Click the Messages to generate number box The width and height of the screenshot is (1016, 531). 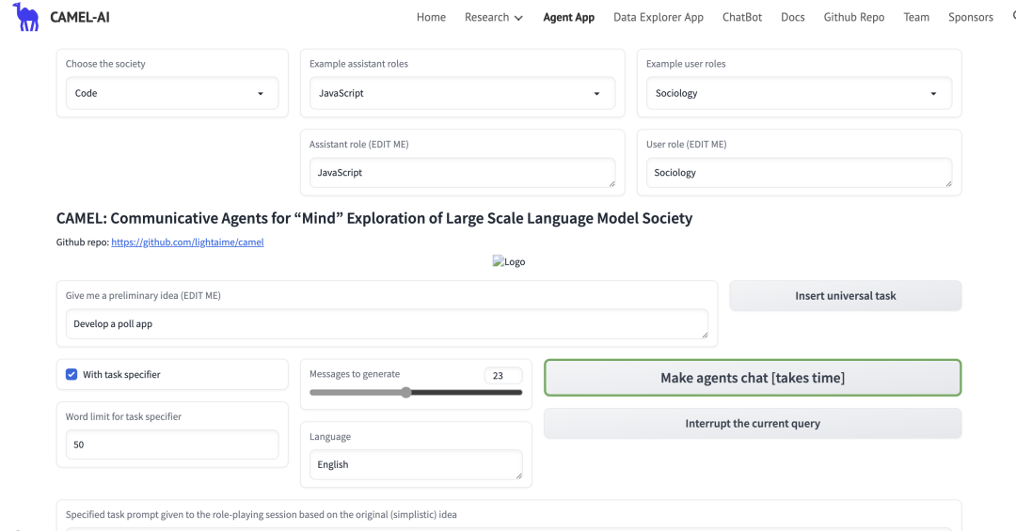pos(503,376)
